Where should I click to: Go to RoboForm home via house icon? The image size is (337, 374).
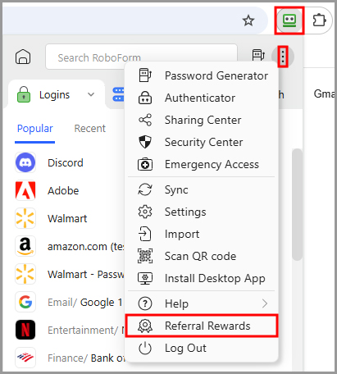(x=23, y=57)
